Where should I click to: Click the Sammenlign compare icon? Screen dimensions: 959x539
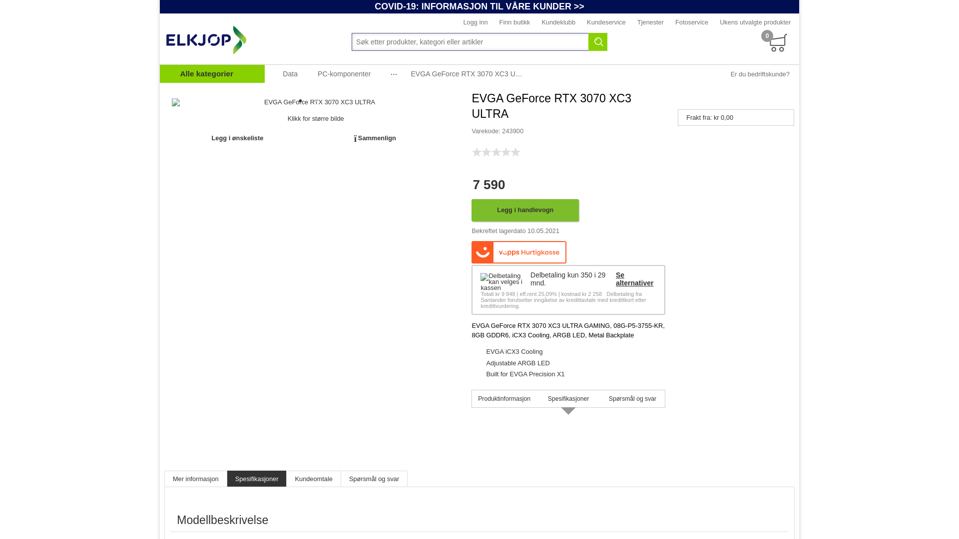(355, 139)
